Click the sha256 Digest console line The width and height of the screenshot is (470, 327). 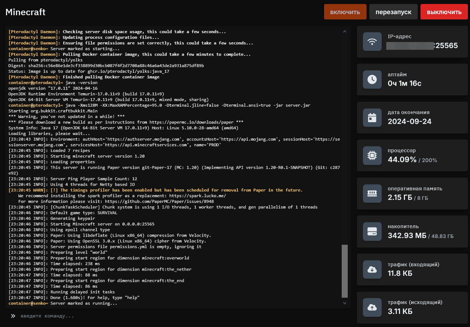[x=106, y=66]
